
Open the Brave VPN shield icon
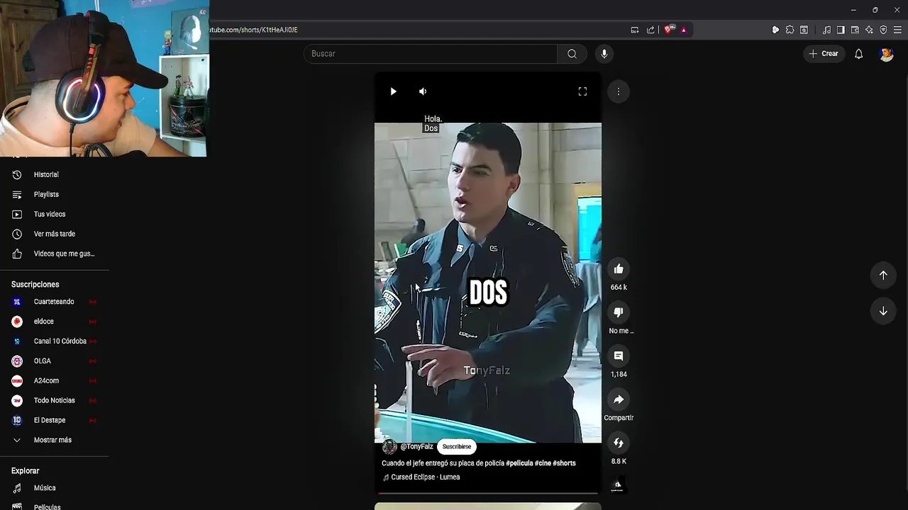click(x=883, y=30)
